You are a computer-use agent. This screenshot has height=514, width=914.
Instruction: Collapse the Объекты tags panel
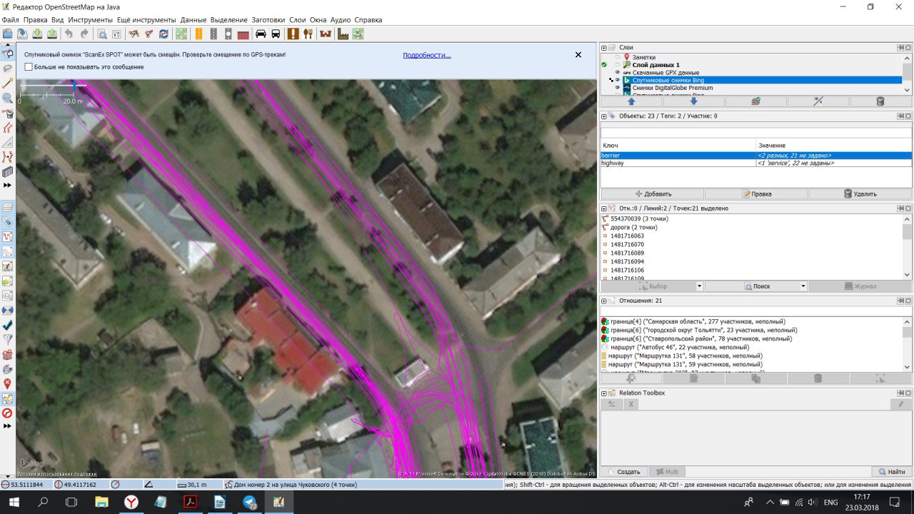tap(604, 116)
